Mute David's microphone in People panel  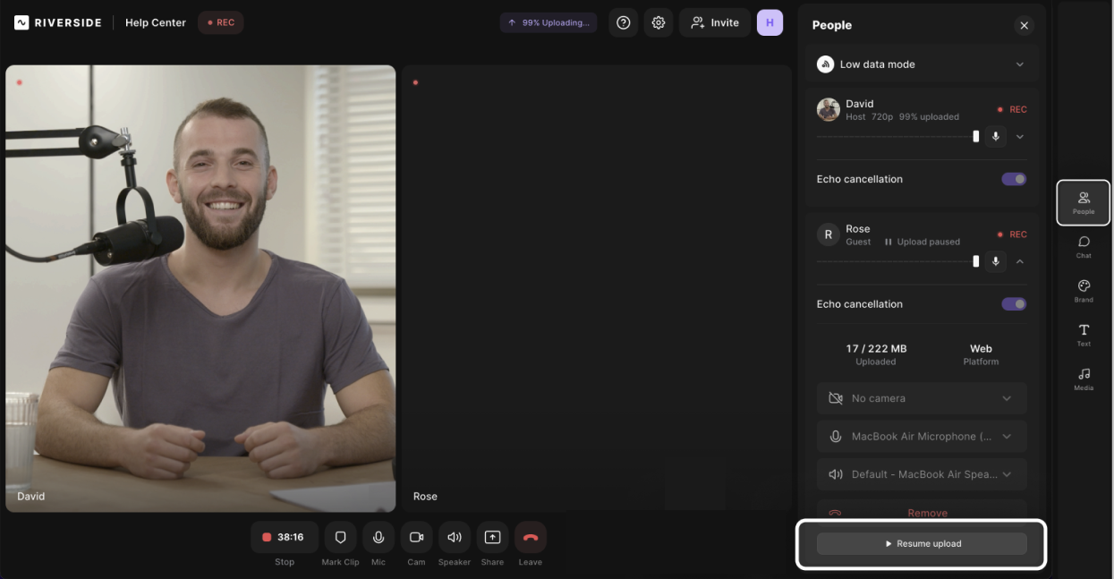click(996, 137)
